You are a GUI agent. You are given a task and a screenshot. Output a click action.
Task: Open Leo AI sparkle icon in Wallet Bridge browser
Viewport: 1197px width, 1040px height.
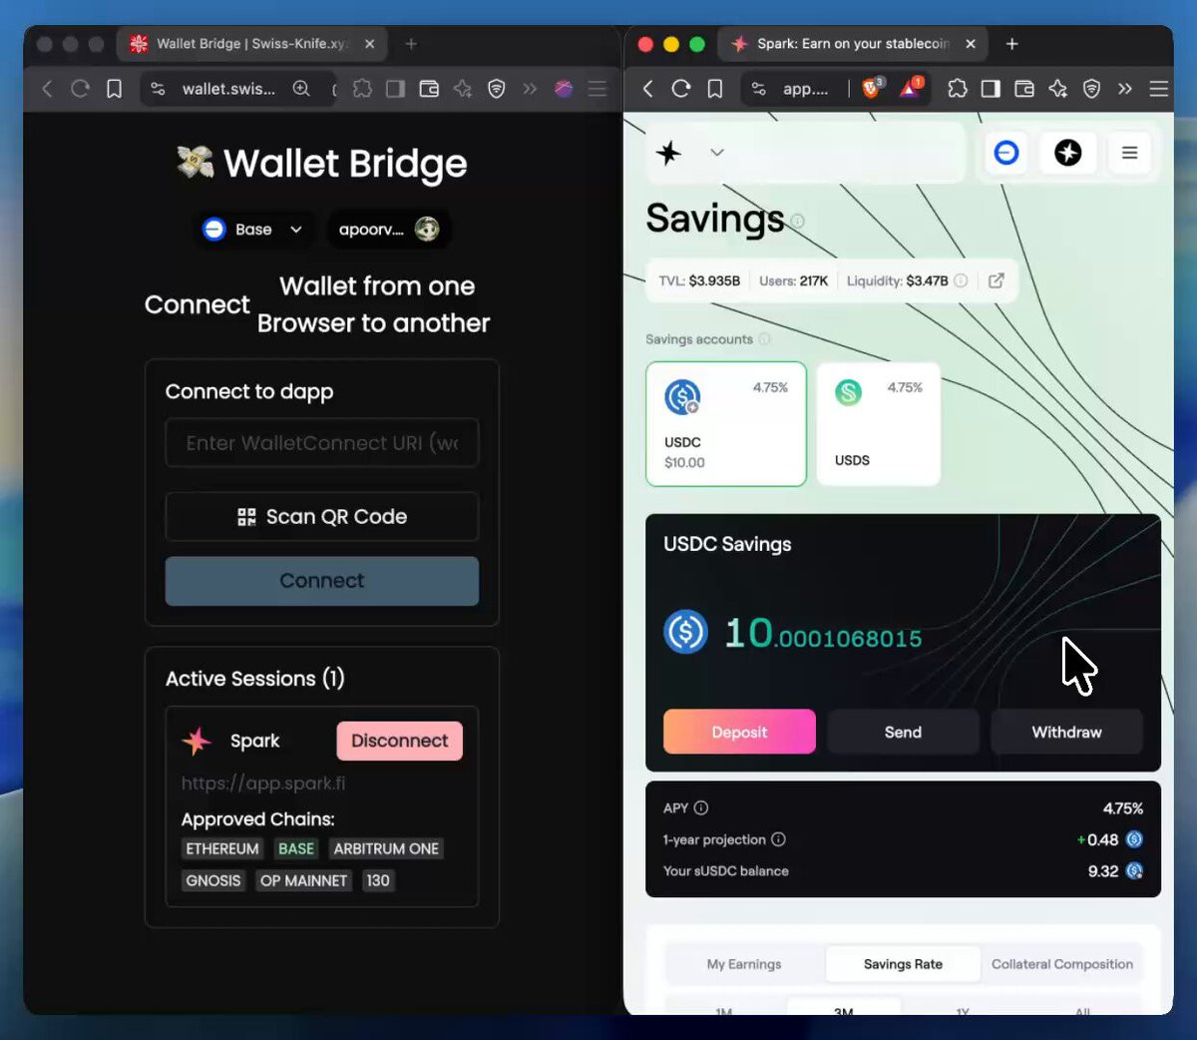point(463,89)
